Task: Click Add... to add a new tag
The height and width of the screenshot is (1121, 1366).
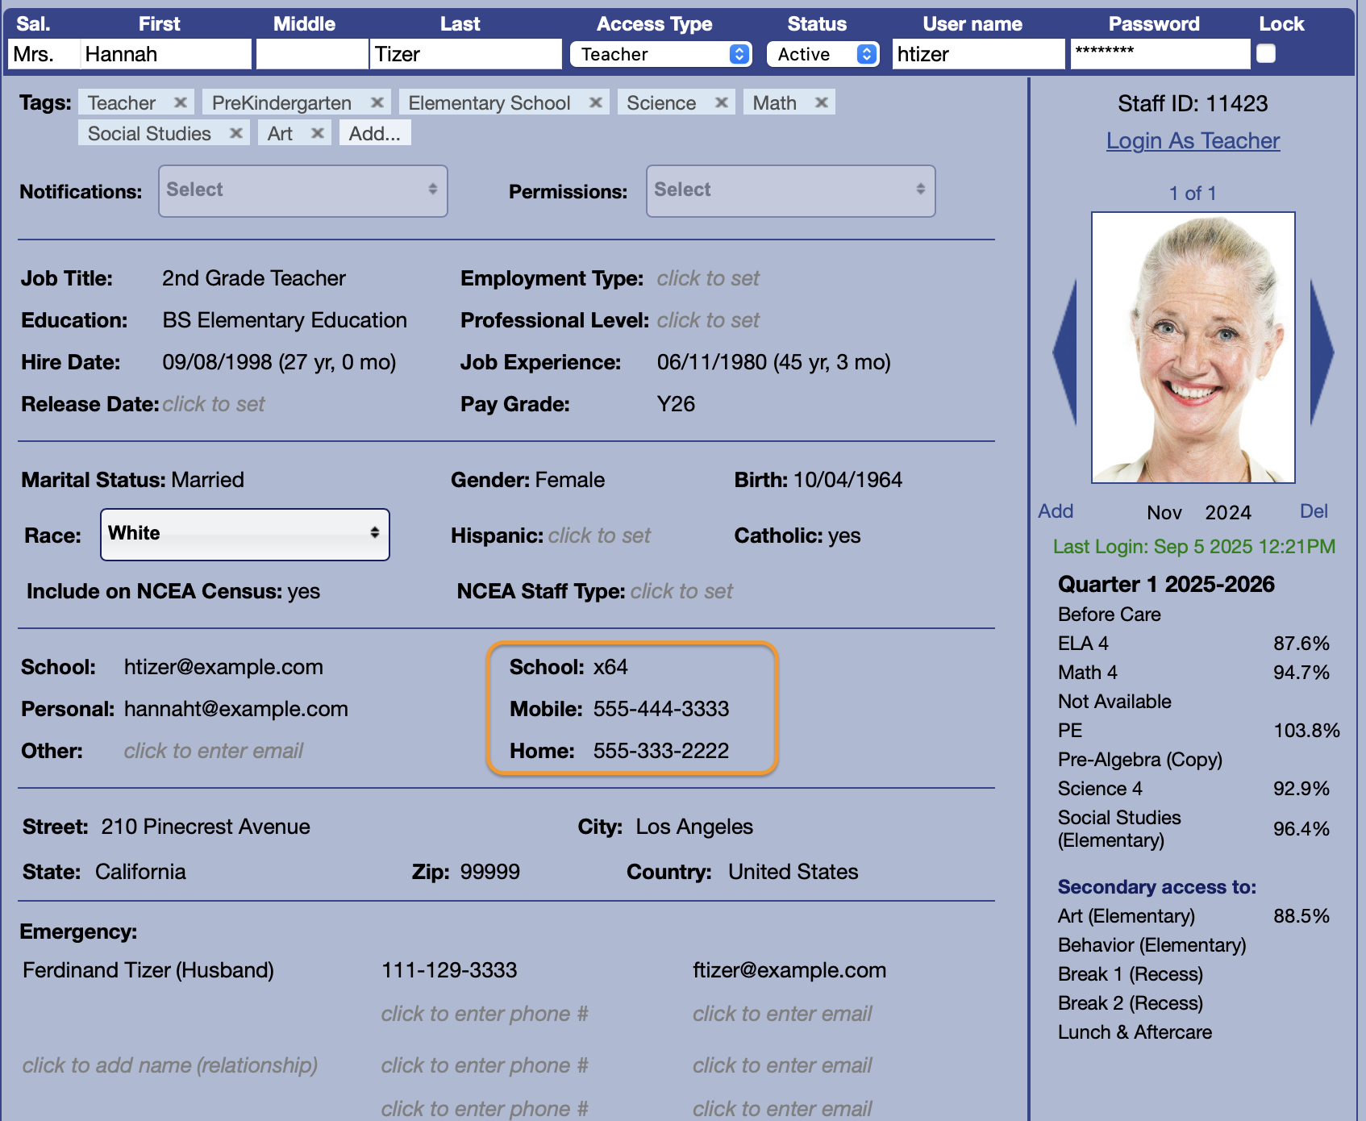Action: tap(375, 133)
